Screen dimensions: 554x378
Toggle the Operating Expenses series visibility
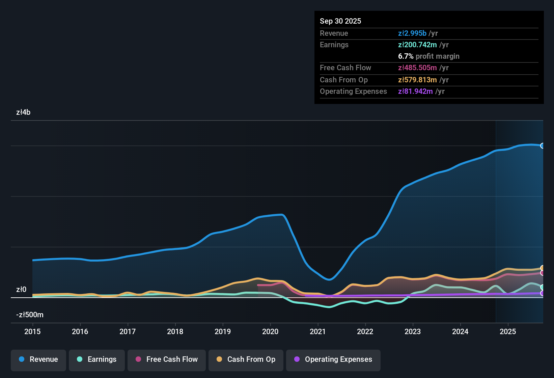click(x=333, y=359)
